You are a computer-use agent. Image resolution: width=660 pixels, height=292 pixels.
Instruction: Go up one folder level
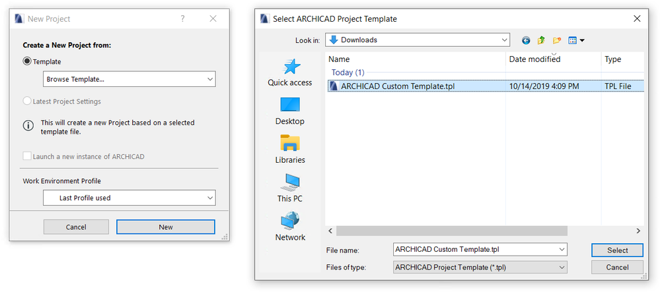[541, 40]
